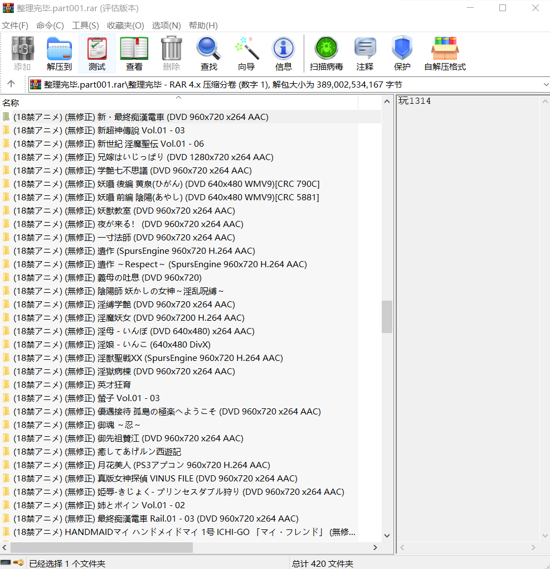
Task: Click the 解压到 (Extract To) icon
Action: 60,54
